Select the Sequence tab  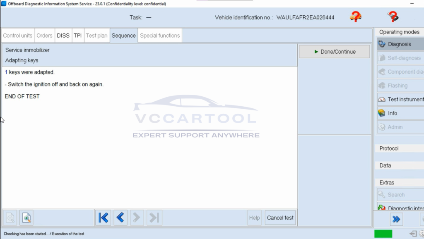[123, 36]
